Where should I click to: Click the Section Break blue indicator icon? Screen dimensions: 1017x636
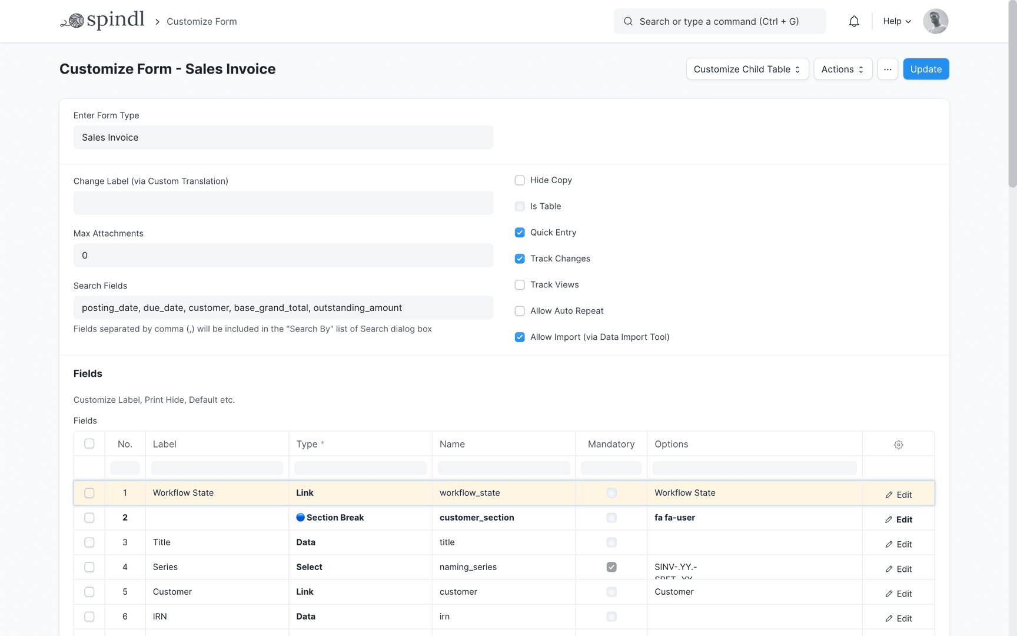[301, 518]
